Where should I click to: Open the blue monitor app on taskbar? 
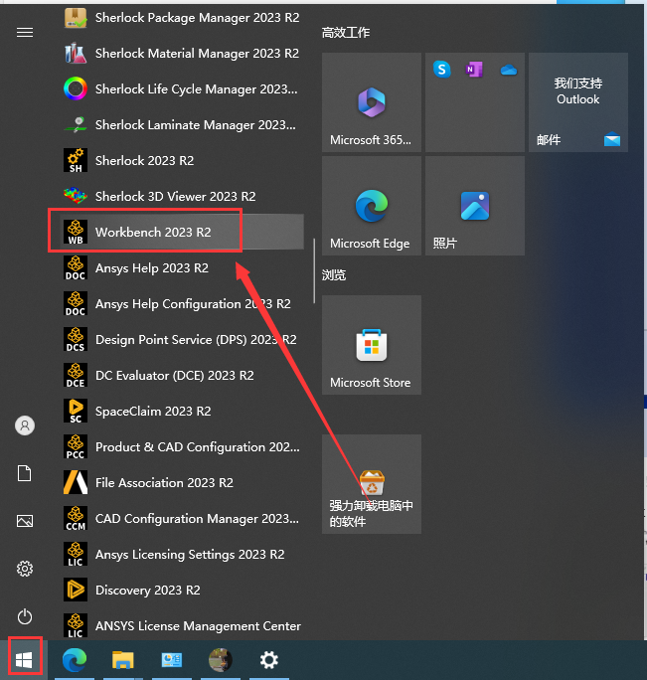click(x=172, y=660)
